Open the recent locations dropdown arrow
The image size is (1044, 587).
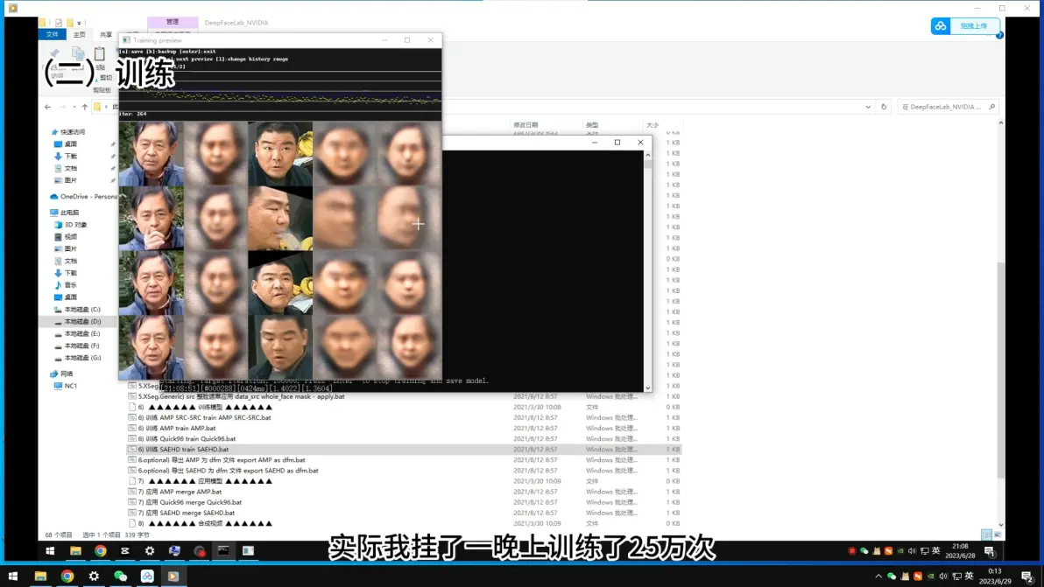click(x=74, y=107)
